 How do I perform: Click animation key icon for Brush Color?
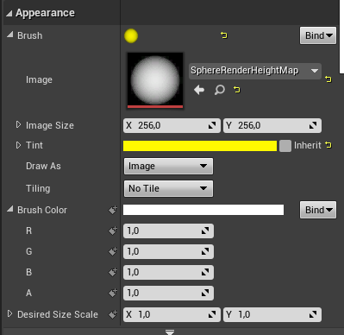pyautogui.click(x=113, y=210)
